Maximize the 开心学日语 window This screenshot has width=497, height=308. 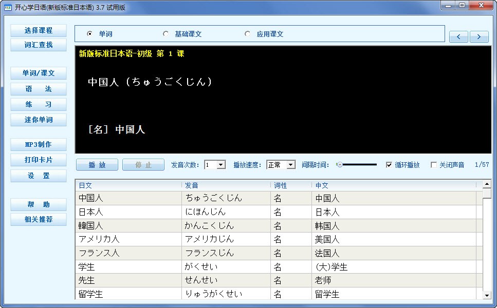pos(462,5)
